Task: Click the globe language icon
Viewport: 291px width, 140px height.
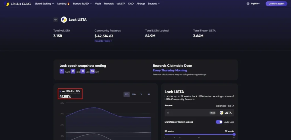Action: (248, 4)
